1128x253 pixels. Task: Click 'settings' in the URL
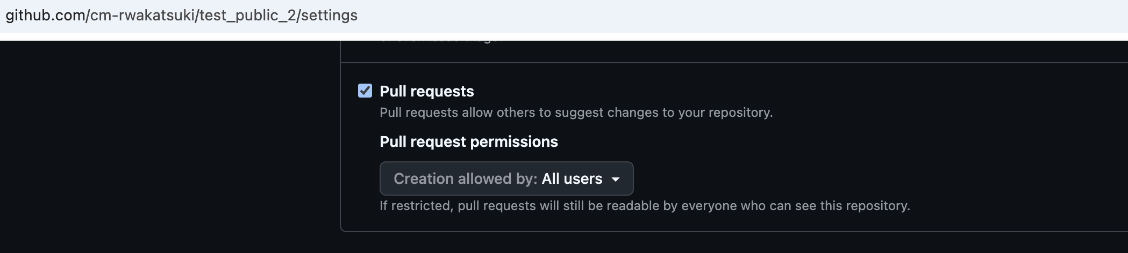point(329,16)
